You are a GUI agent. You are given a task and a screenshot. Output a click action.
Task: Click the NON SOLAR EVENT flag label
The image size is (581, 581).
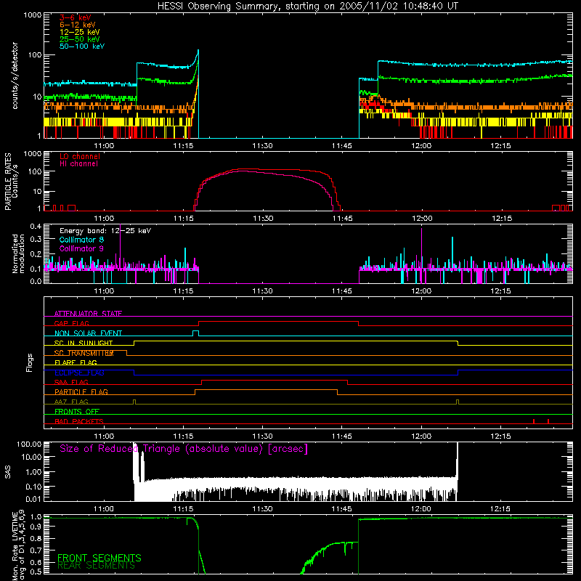point(88,333)
